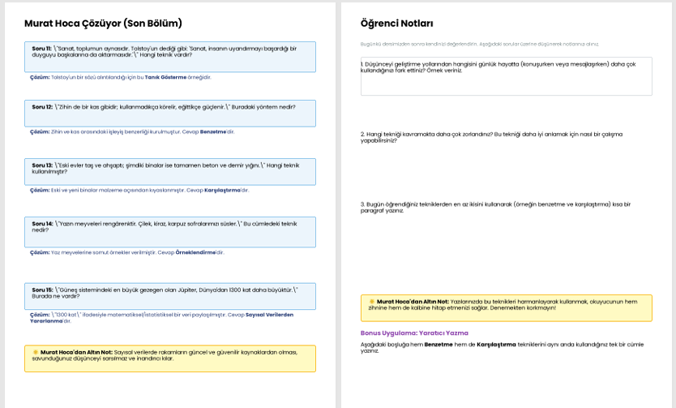Click the star icon in the right Altın Not box
676x408 pixels.
pos(372,302)
